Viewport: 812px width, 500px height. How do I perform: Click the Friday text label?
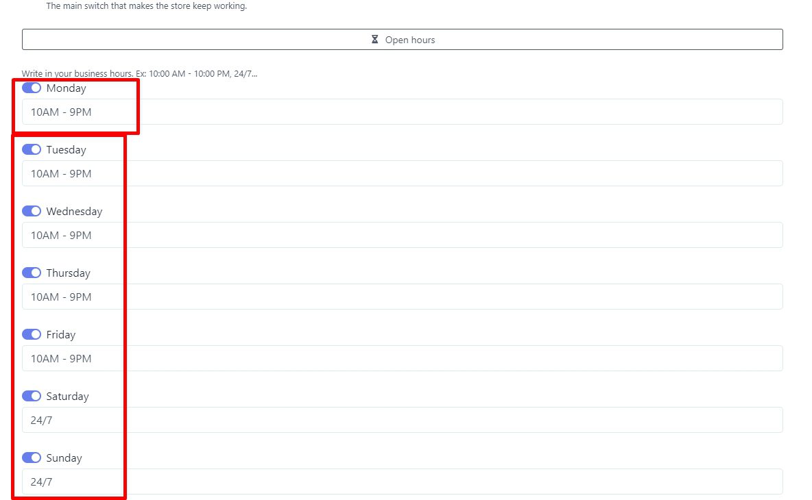click(61, 335)
